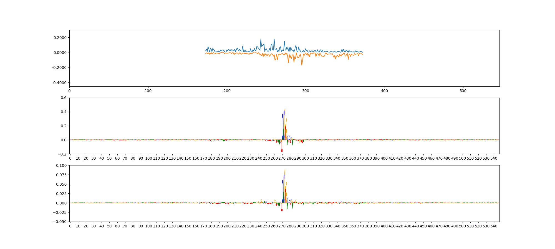The height and width of the screenshot is (249, 555).
Task: Click the -0.4000 y-axis label in top plot
Action: click(59, 83)
